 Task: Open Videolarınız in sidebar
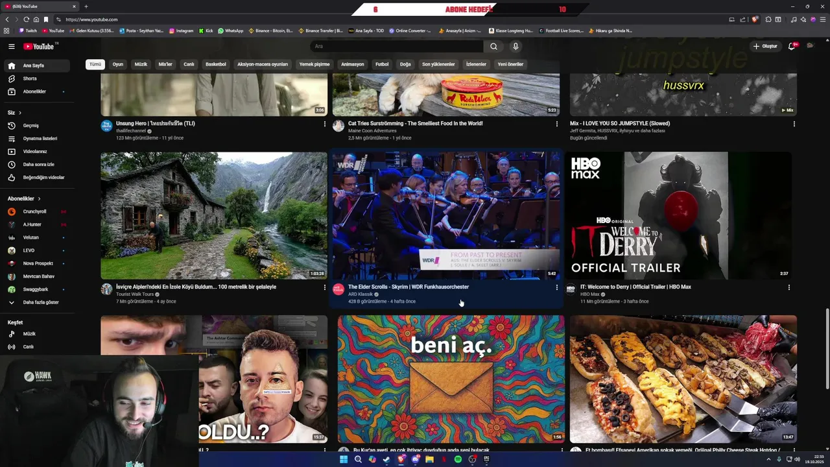coord(38,151)
